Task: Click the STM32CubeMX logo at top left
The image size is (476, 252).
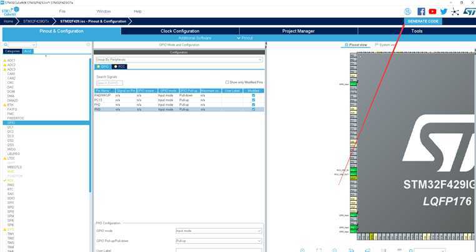Action: pyautogui.click(x=11, y=11)
